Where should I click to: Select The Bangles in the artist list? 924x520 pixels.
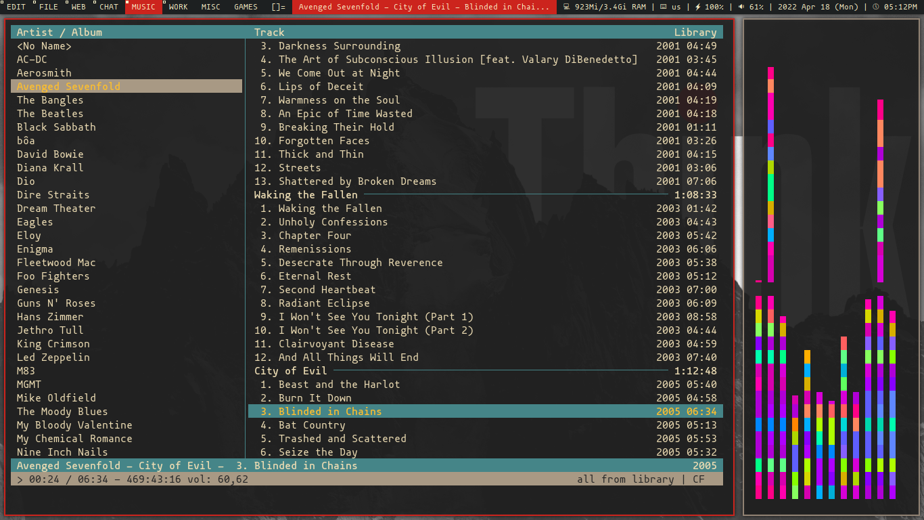click(x=126, y=100)
